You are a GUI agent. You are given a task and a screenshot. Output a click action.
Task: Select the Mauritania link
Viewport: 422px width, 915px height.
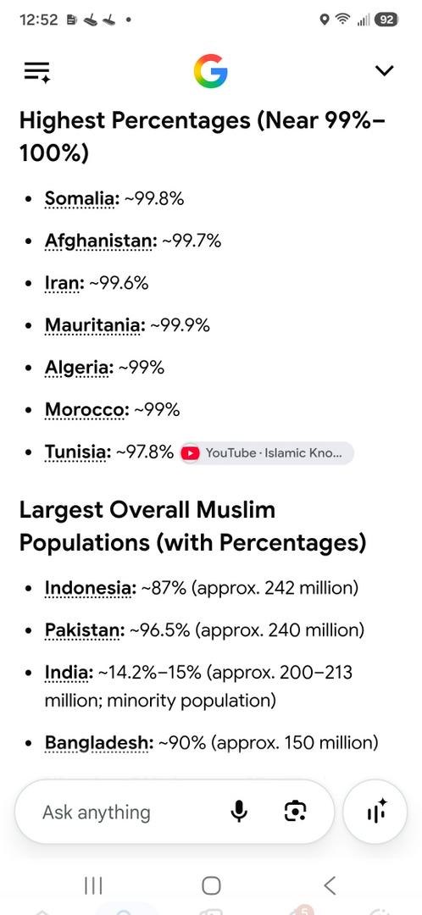pos(95,325)
